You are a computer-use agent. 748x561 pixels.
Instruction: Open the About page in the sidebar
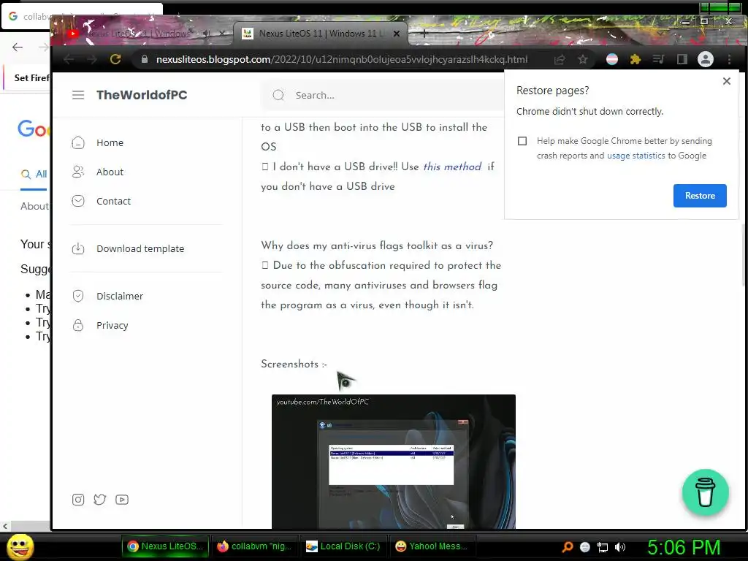coord(110,172)
